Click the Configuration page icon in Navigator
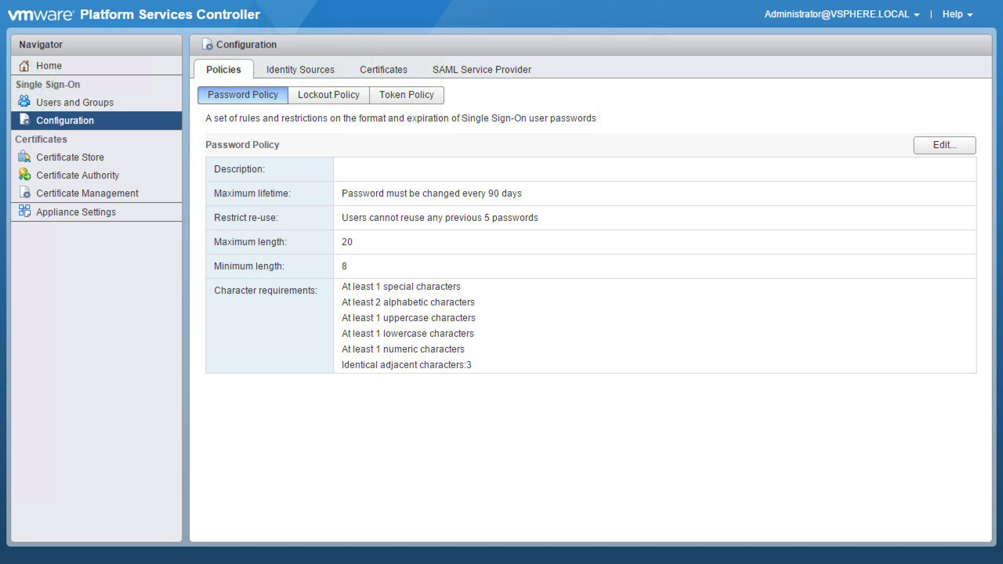This screenshot has height=564, width=1003. (24, 120)
